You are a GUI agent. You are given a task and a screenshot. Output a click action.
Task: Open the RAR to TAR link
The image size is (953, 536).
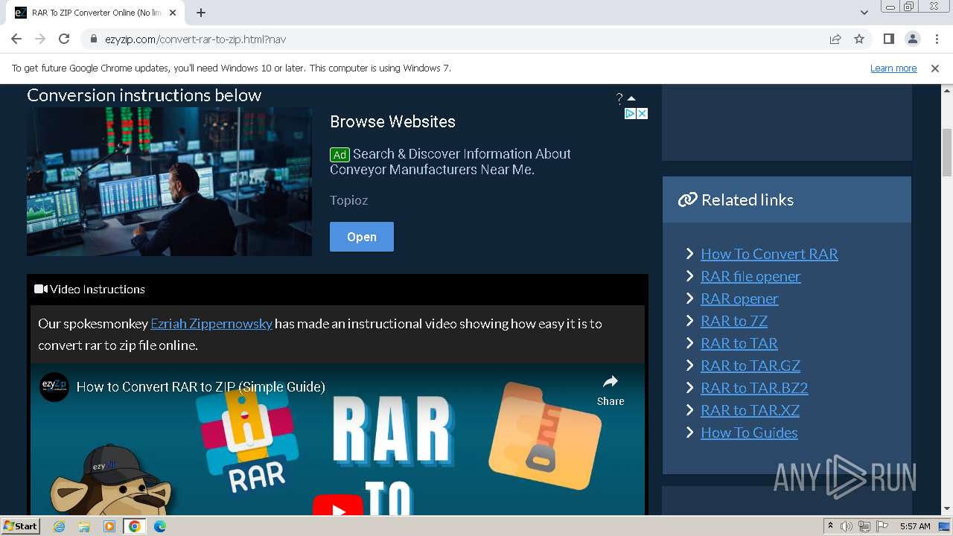(739, 343)
